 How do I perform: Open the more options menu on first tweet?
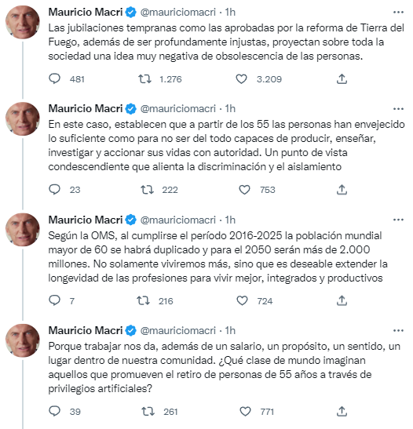tap(398, 13)
